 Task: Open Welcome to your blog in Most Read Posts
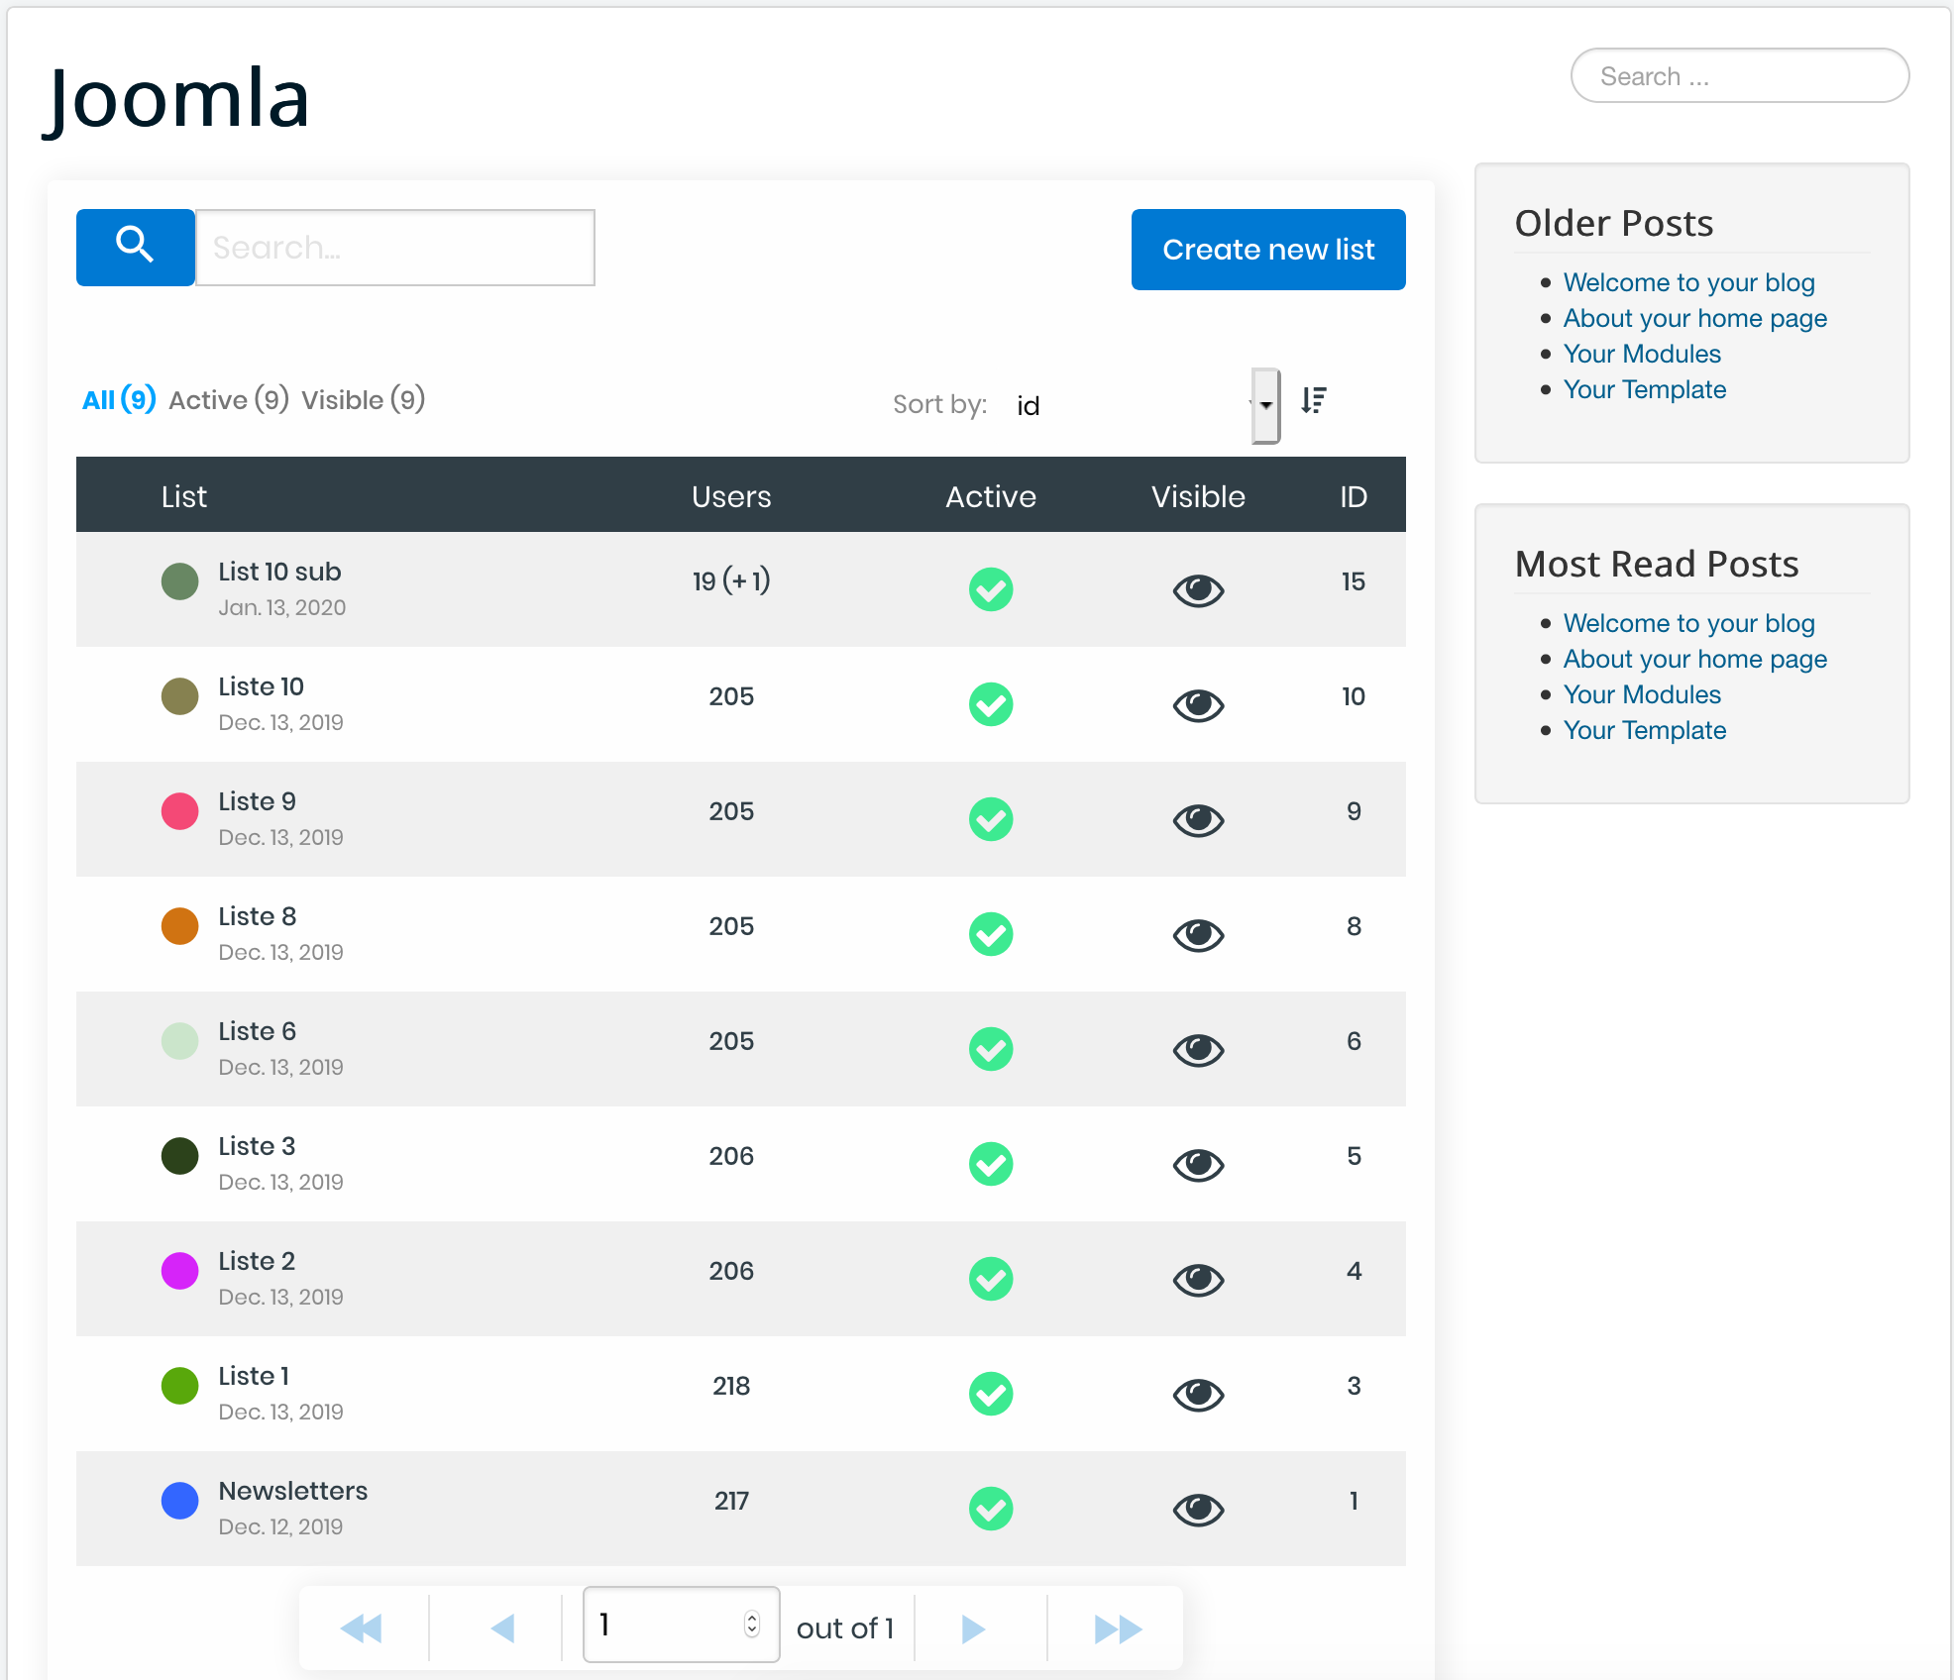click(x=1688, y=623)
